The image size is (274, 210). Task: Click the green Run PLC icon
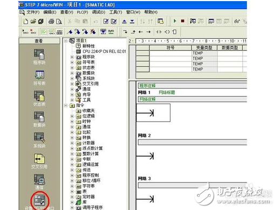175,21
